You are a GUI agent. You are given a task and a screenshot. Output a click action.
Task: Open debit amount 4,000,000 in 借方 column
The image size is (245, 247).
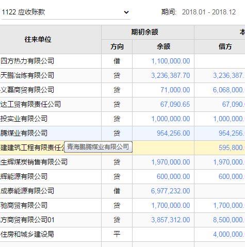click(x=229, y=234)
